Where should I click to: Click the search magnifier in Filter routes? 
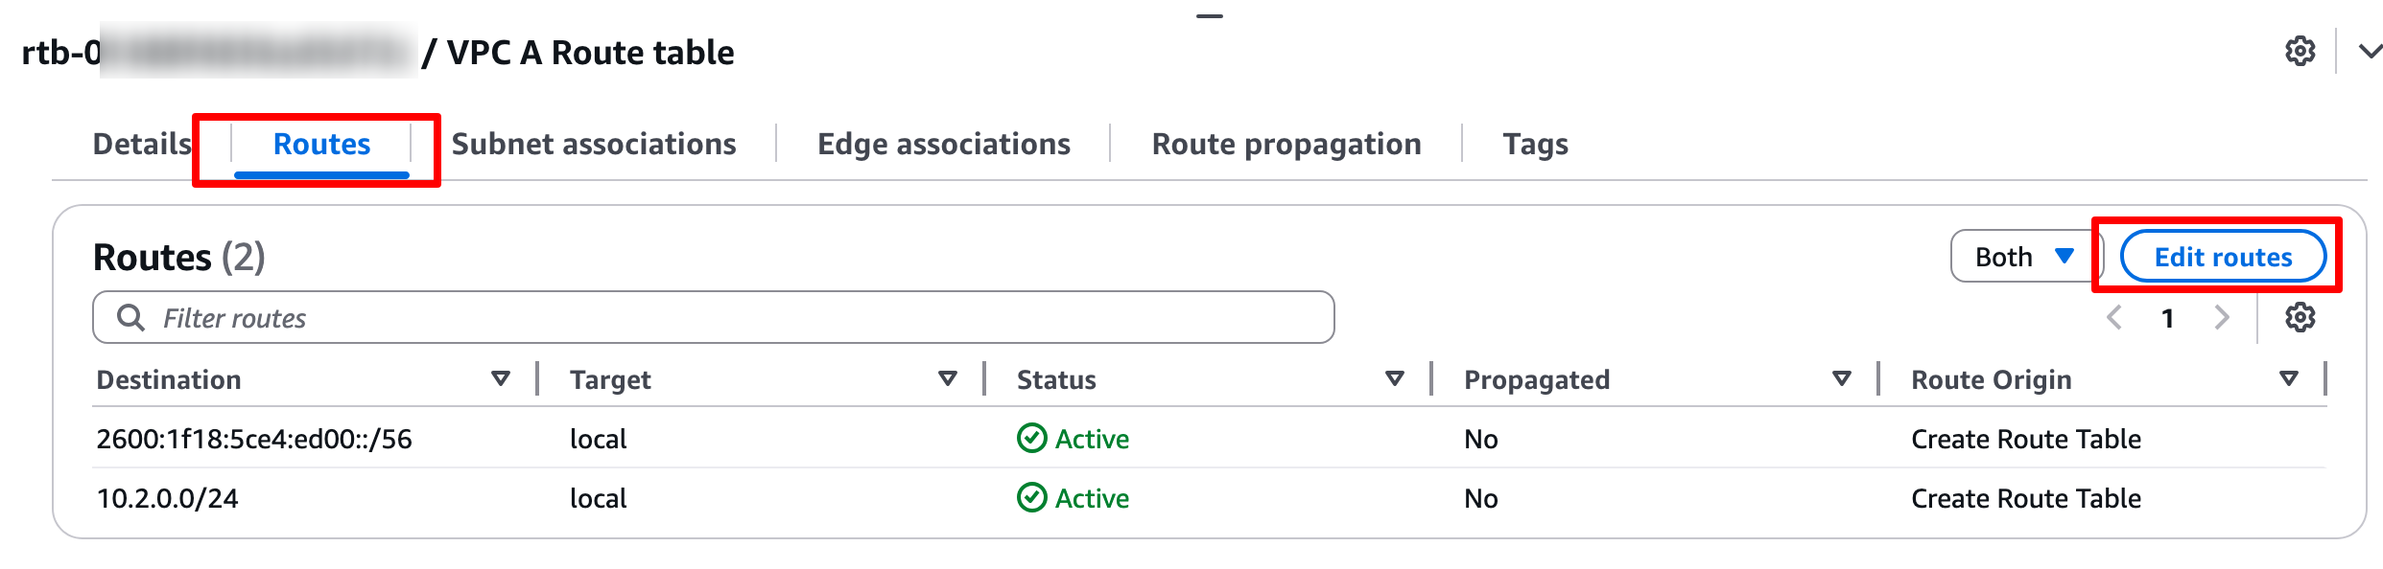point(130,317)
